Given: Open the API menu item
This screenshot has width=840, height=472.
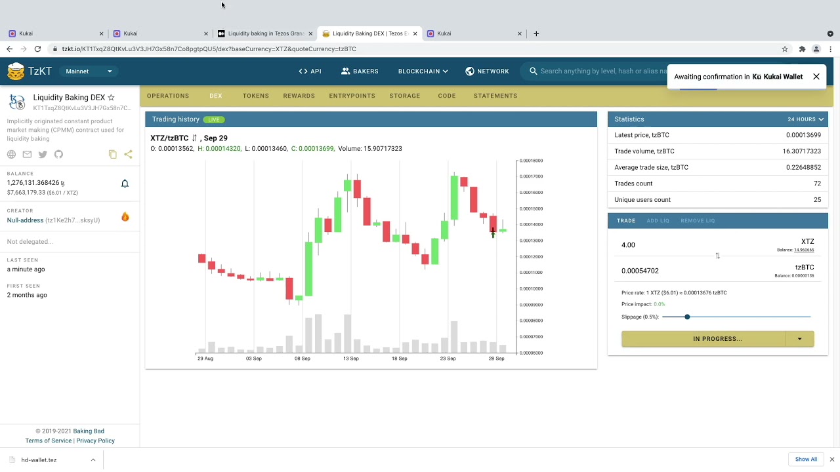Looking at the screenshot, I should [x=310, y=71].
